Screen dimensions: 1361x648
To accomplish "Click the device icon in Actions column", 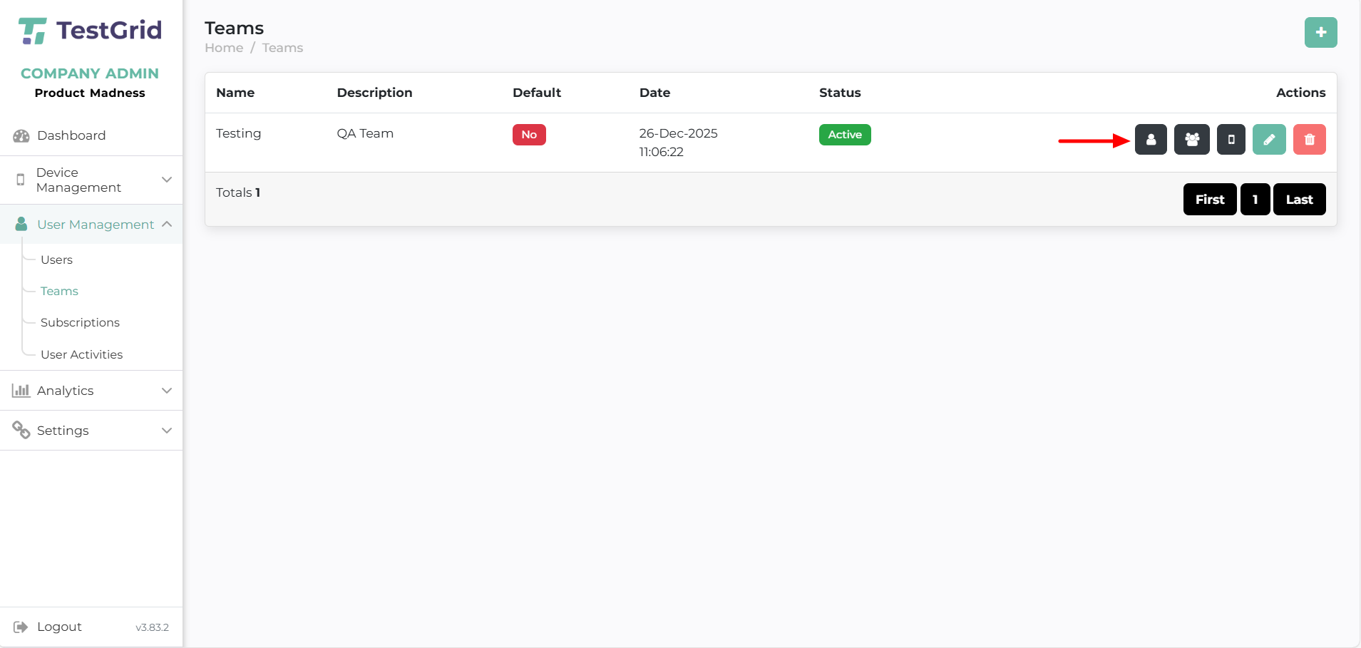I will pyautogui.click(x=1231, y=140).
